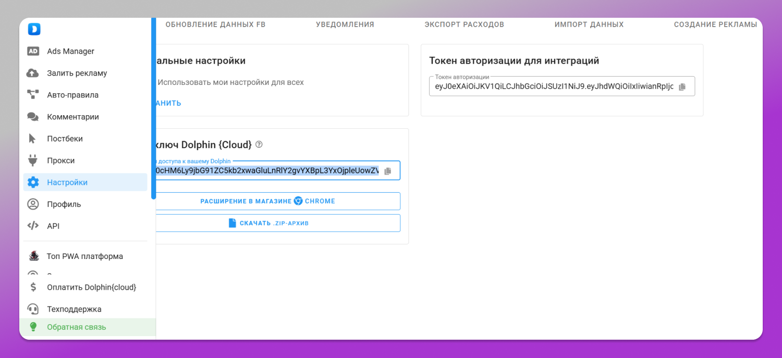The width and height of the screenshot is (782, 358).
Task: Open Обратная связь feedback item
Action: pos(88,327)
